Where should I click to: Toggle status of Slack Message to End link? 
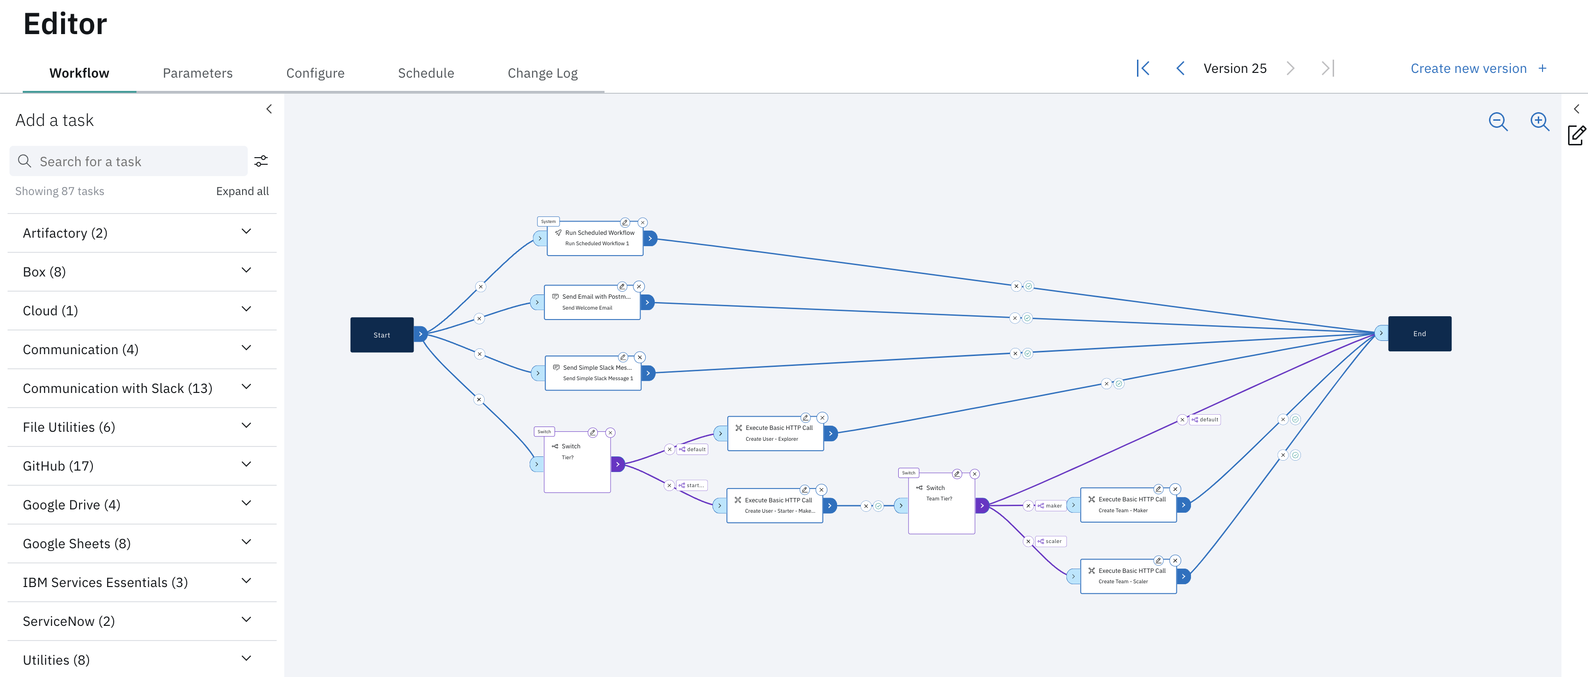point(1028,354)
